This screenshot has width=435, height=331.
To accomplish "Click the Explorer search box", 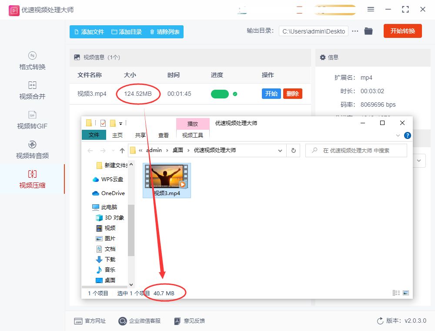I will (x=356, y=151).
